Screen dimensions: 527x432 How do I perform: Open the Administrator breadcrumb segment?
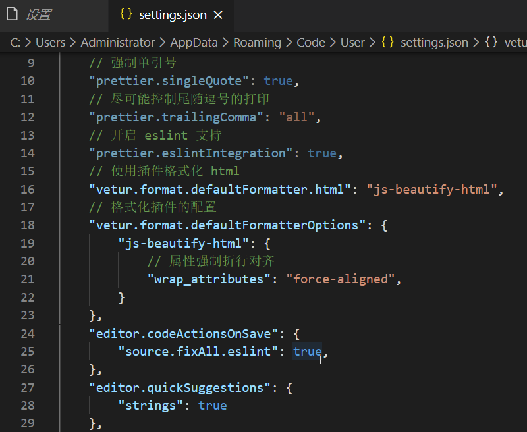tap(118, 43)
